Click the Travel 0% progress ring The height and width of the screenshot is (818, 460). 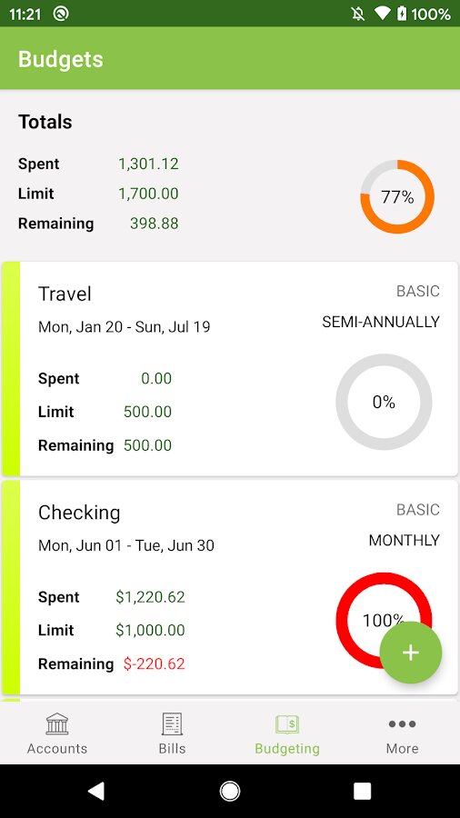tap(384, 402)
